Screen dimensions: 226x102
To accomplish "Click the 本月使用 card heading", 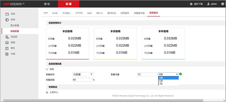I will [116, 31].
